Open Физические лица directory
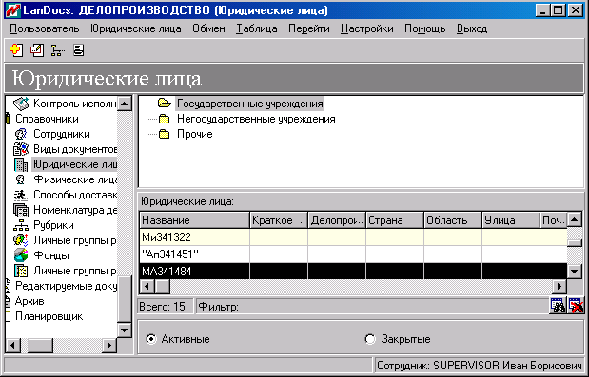 [75, 179]
